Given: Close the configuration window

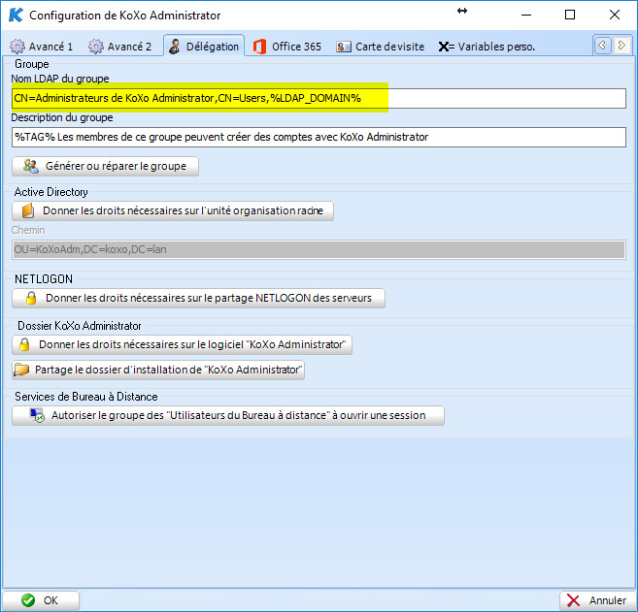Looking at the screenshot, I should (615, 15).
